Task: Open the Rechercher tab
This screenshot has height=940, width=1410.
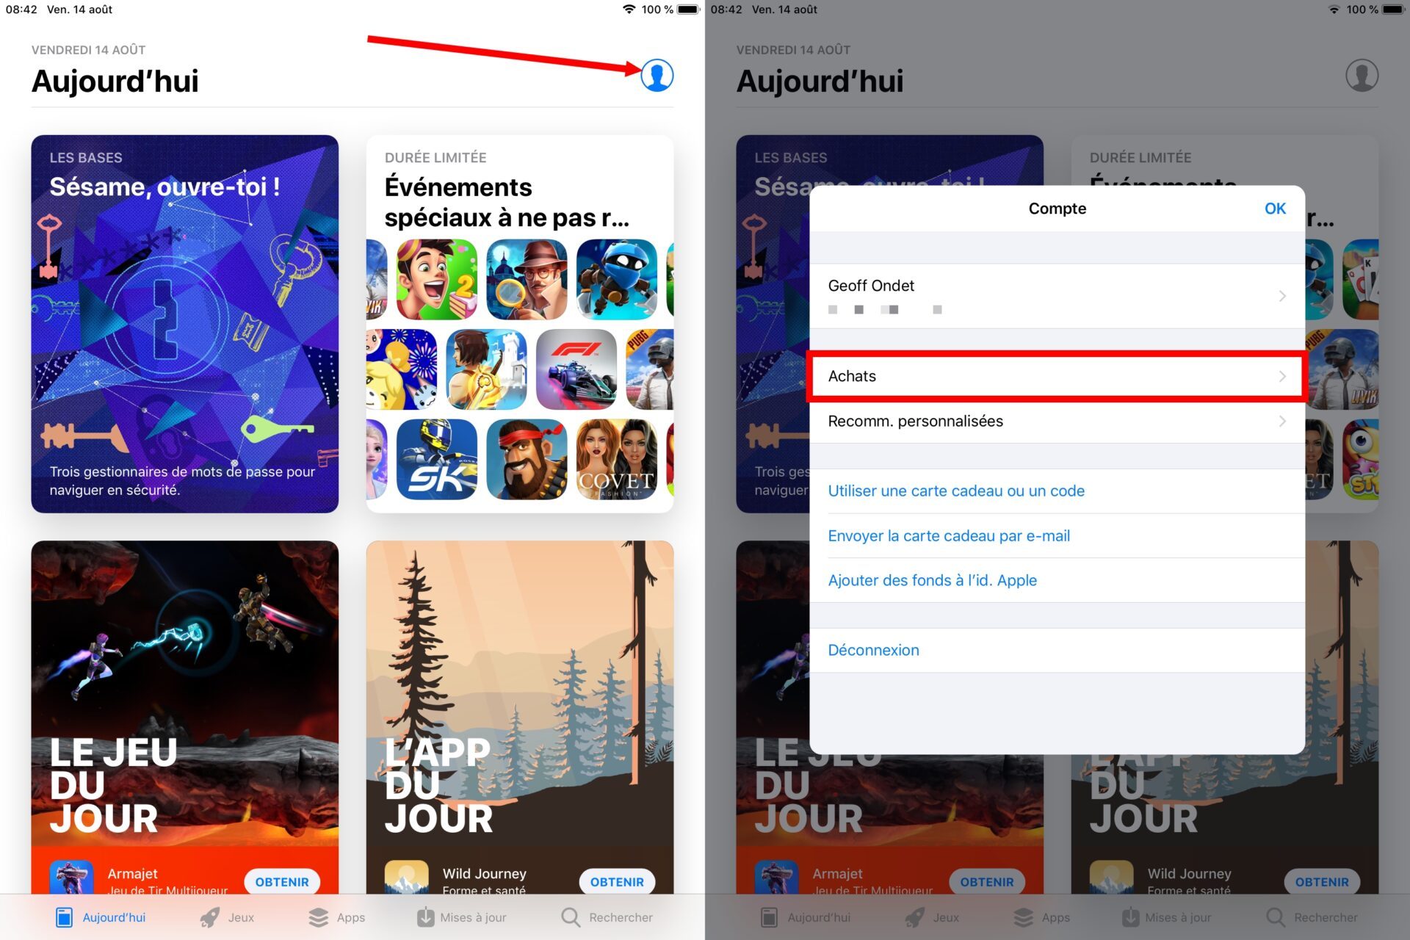Action: coord(607,917)
